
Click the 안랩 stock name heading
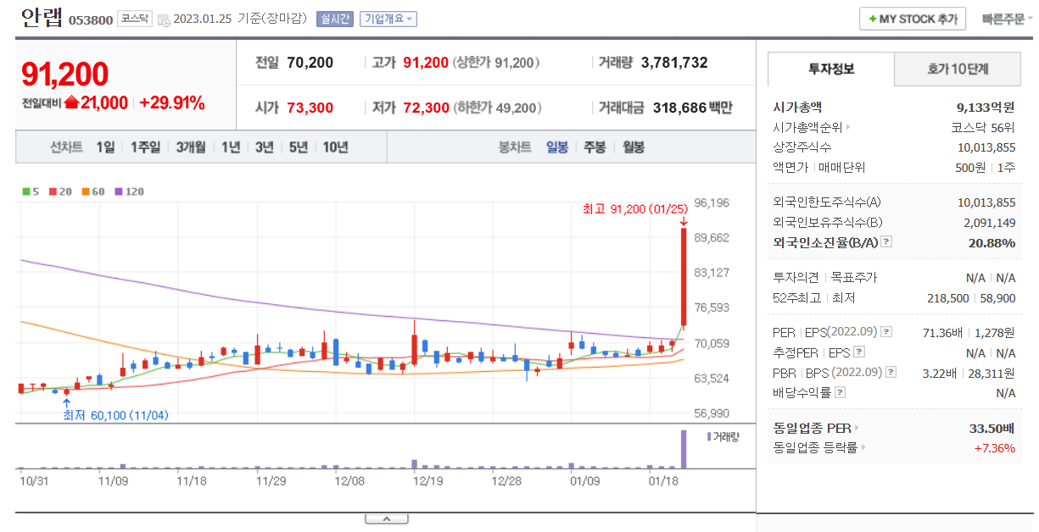(41, 17)
